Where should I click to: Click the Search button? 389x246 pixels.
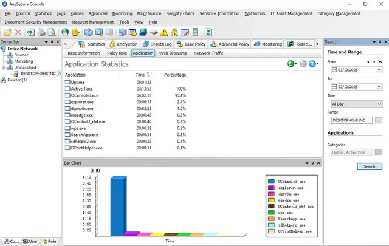(x=370, y=166)
